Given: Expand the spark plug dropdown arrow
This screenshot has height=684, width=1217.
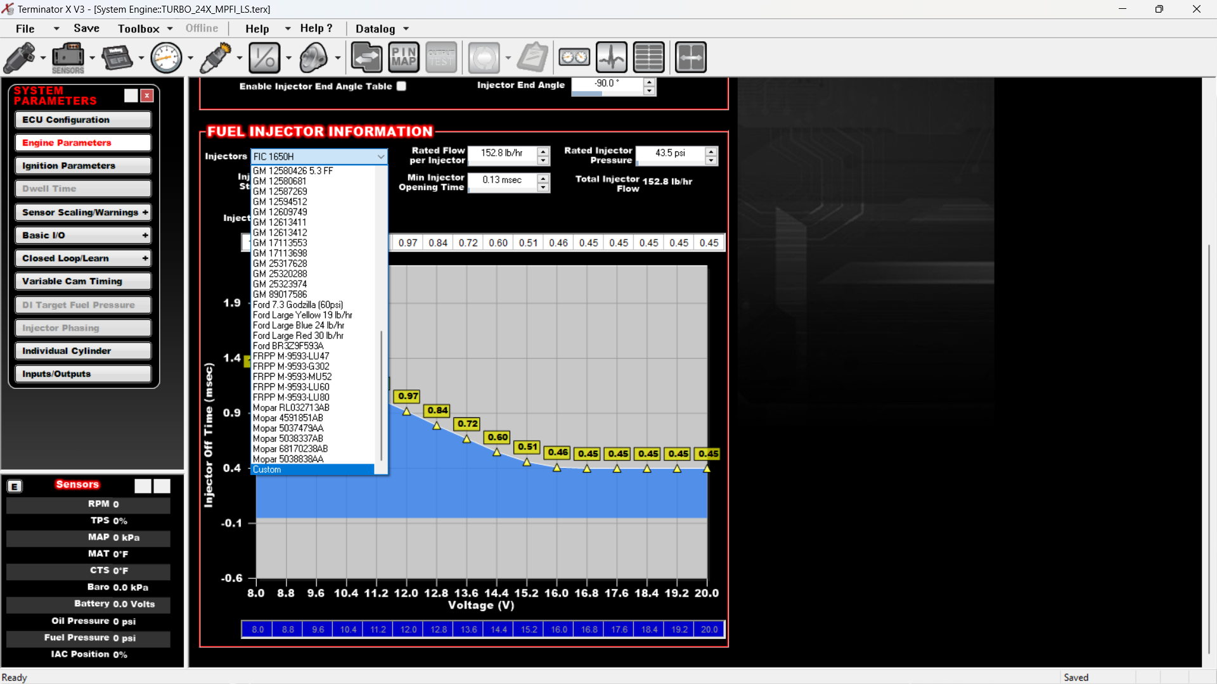Looking at the screenshot, I should (x=240, y=58).
